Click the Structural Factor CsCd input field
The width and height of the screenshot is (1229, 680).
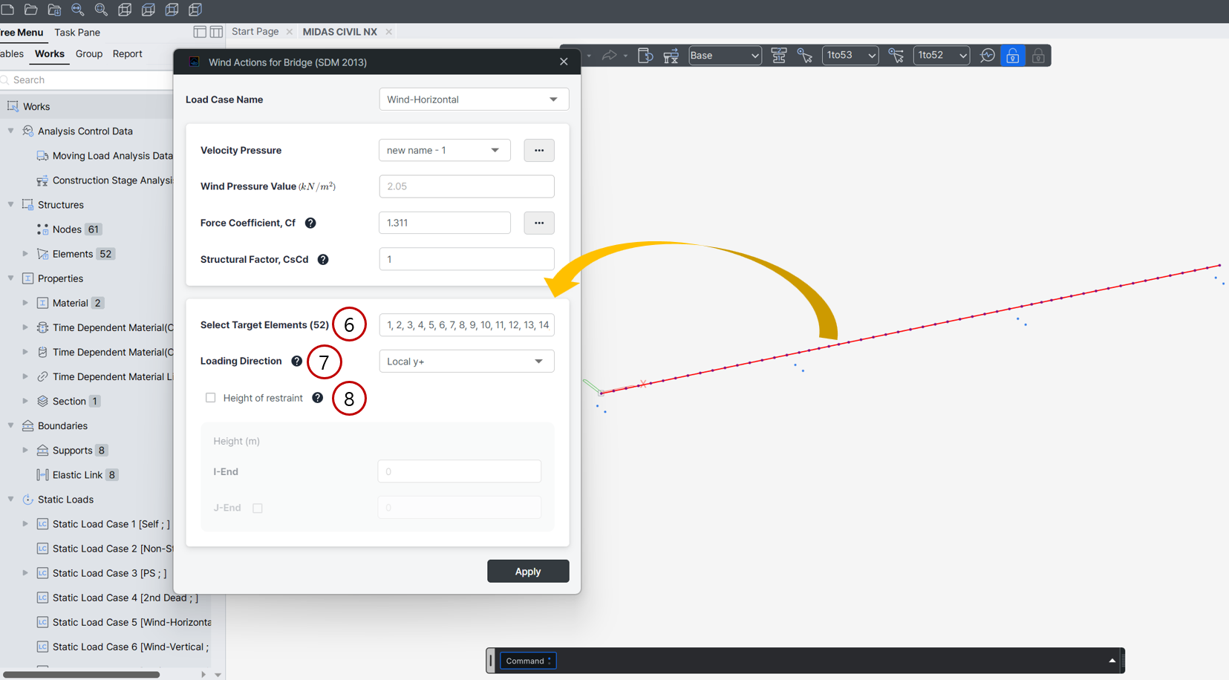466,260
